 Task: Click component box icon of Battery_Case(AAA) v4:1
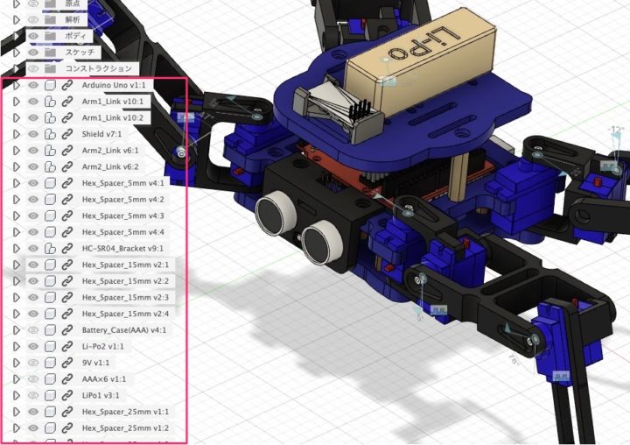[51, 330]
